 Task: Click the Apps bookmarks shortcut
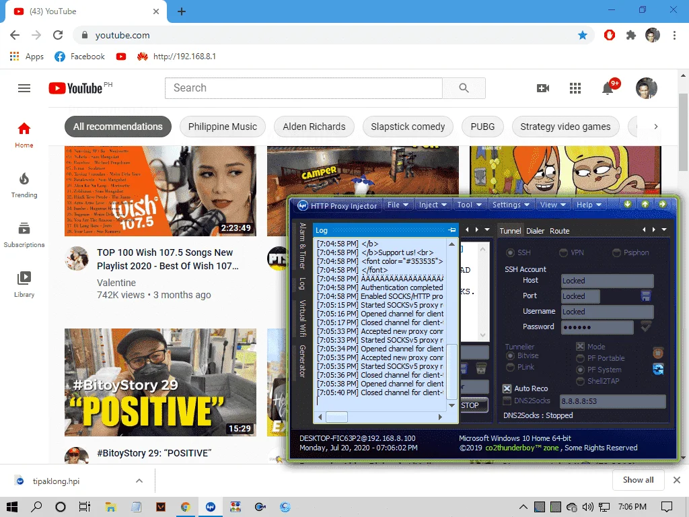click(27, 57)
